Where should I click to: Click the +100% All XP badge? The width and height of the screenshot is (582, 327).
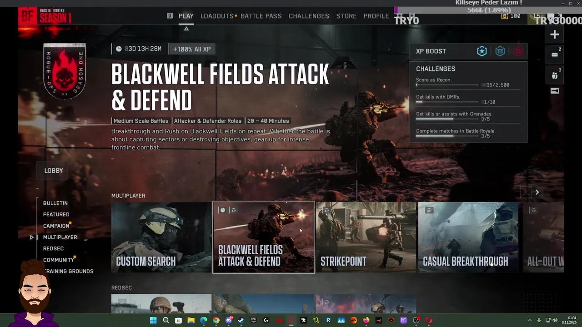point(191,49)
